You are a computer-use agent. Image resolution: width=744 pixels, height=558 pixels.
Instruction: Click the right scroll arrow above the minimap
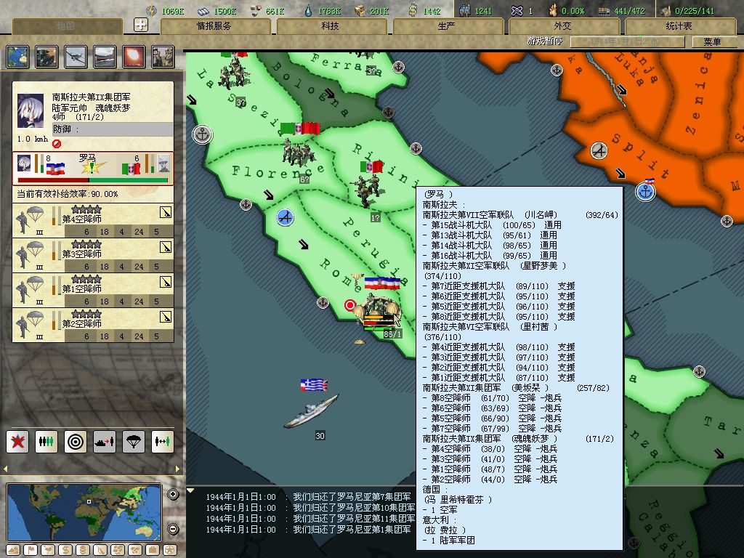(x=178, y=469)
